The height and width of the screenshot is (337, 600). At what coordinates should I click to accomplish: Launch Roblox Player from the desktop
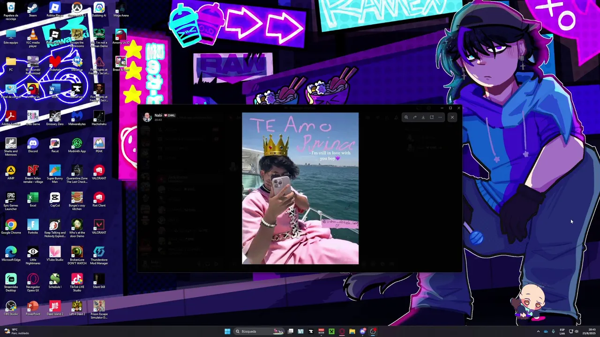[x=55, y=10]
